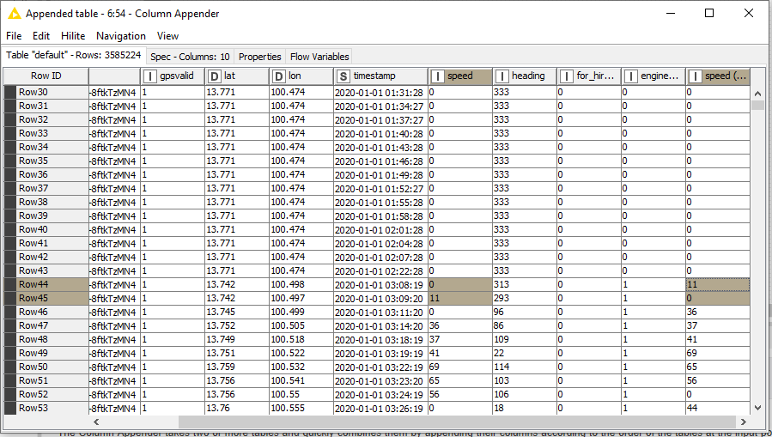Click speed cell 69 in Row50
Viewport: 772px width, 437px height.
[460, 367]
